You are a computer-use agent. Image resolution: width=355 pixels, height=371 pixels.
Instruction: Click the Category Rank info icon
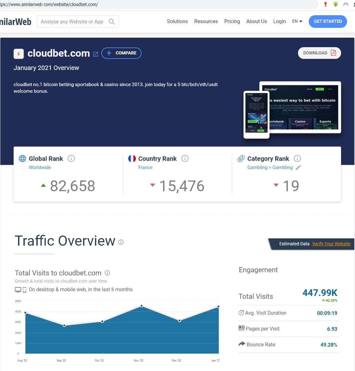pyautogui.click(x=297, y=158)
